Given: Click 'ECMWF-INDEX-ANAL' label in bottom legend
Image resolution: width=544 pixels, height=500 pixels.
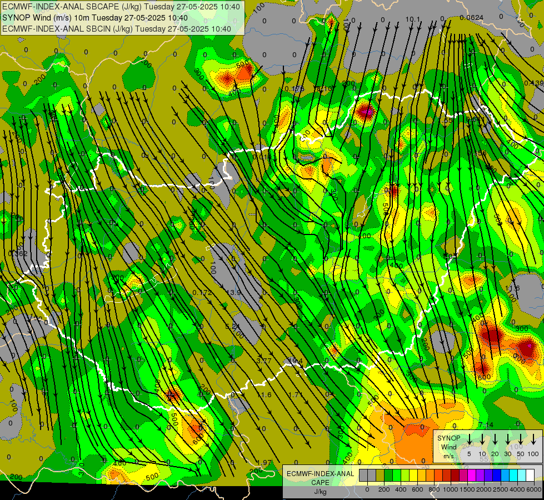Looking at the screenshot, I should [x=320, y=474].
